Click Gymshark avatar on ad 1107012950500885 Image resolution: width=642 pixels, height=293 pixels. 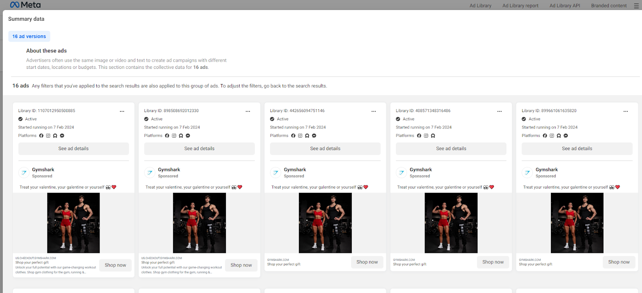click(x=24, y=173)
